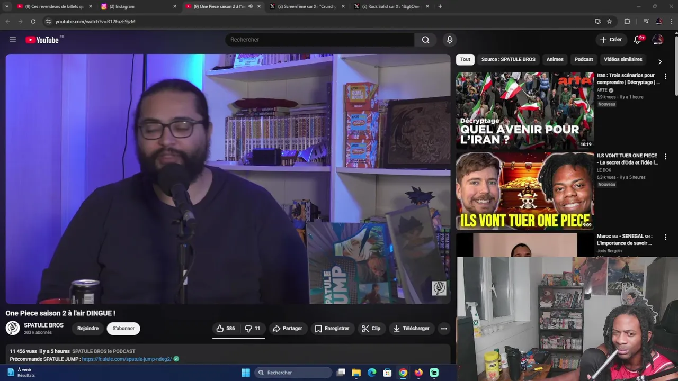Click the S'abonner subscribe button
This screenshot has height=381, width=678.
[123, 329]
